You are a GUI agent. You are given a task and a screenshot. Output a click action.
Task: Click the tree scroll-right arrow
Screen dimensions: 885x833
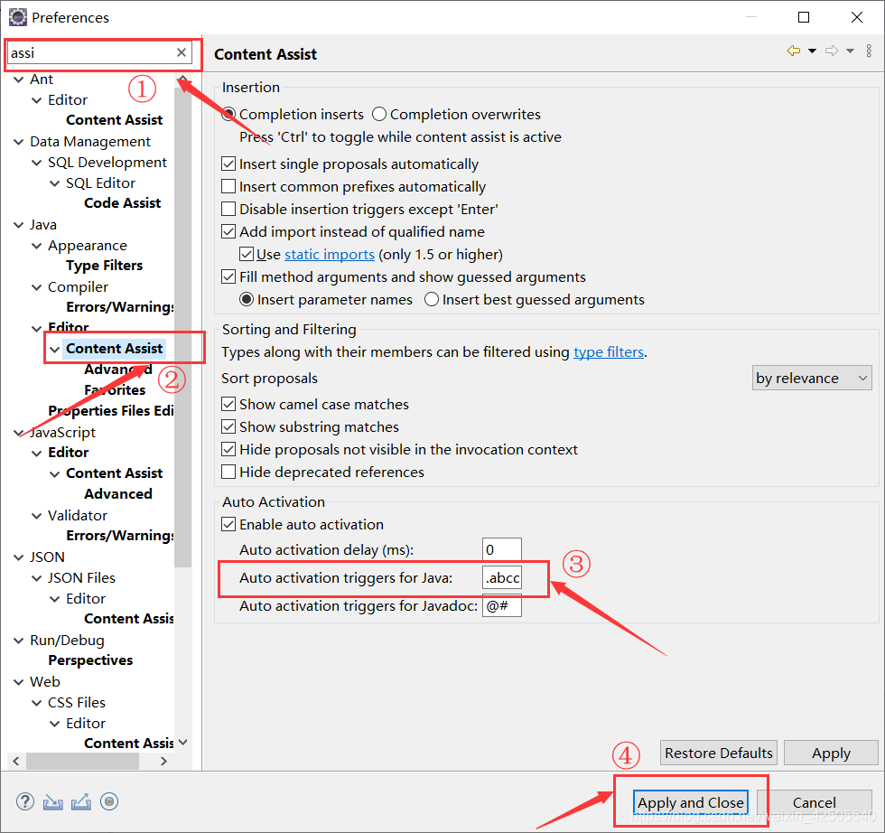pos(163,762)
